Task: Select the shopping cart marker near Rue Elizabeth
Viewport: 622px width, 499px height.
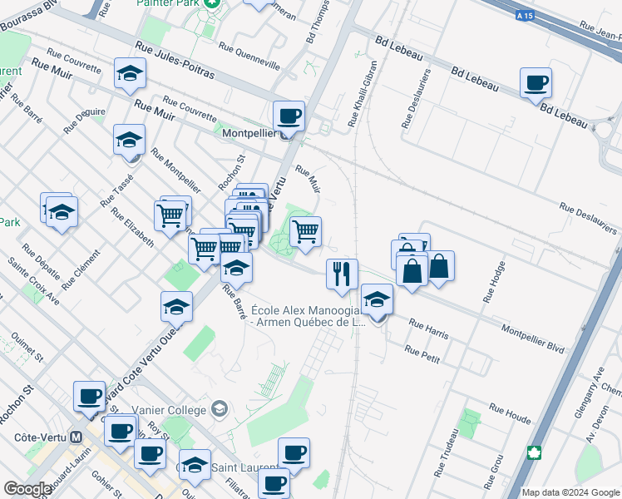Action: [170, 217]
